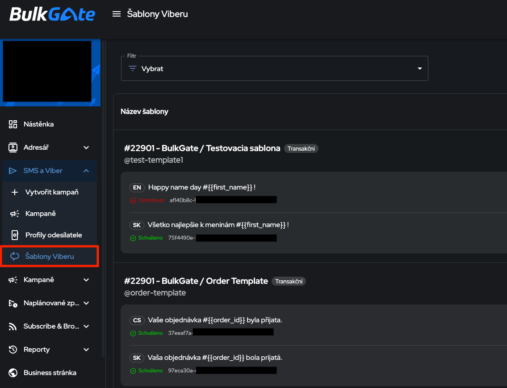
Task: Click the Šablony Viberu loop icon
Action: pyautogui.click(x=15, y=256)
